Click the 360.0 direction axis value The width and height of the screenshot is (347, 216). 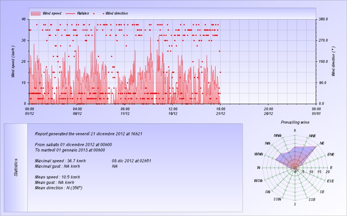click(x=323, y=19)
